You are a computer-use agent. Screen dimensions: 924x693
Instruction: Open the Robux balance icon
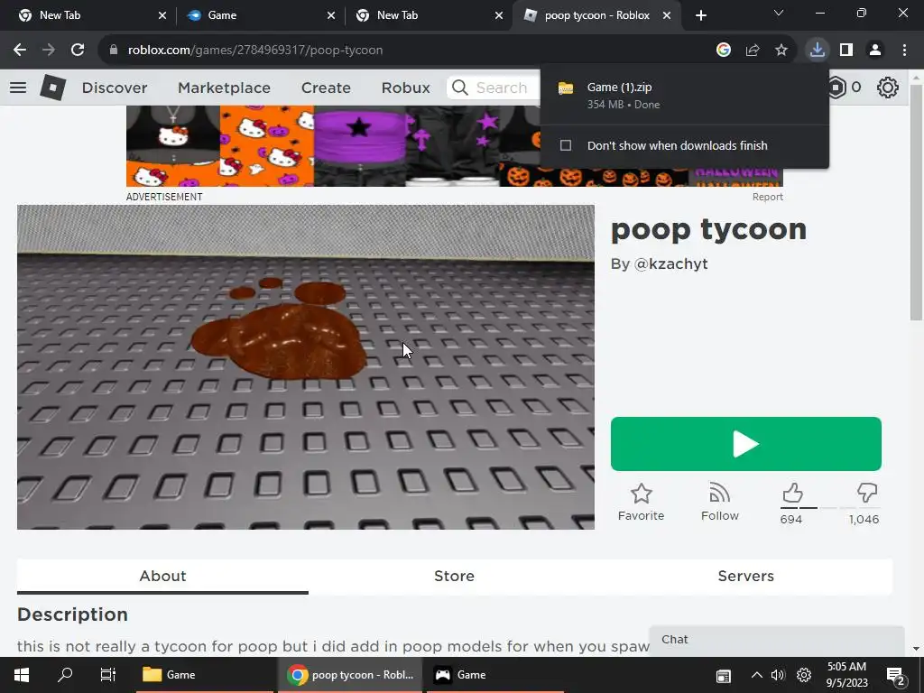coord(836,88)
